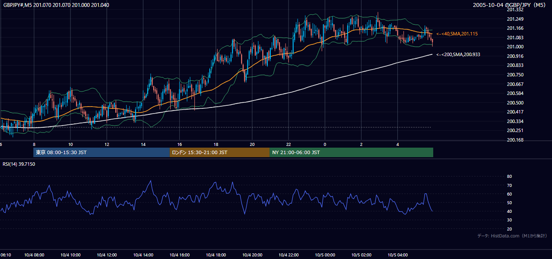
Task: Click hour label 8 under candlestick chart
Action: point(34,144)
